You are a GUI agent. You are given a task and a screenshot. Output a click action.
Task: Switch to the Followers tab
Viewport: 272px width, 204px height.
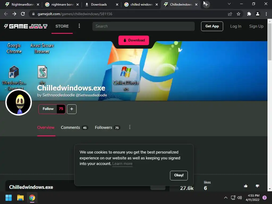tap(108, 127)
